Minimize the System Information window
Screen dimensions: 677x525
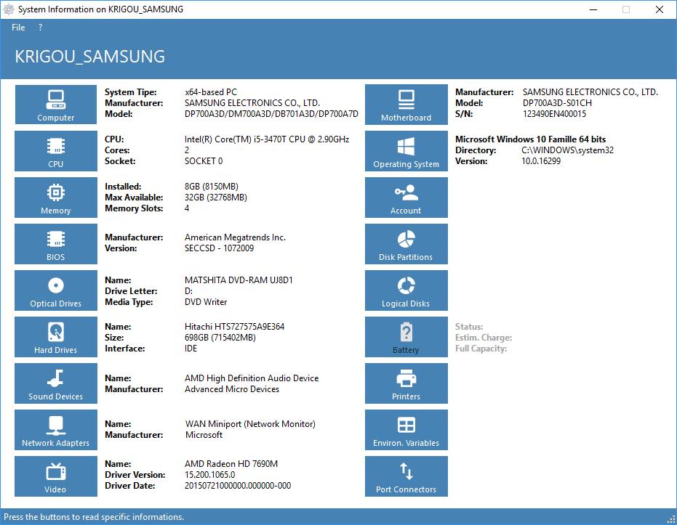[593, 9]
